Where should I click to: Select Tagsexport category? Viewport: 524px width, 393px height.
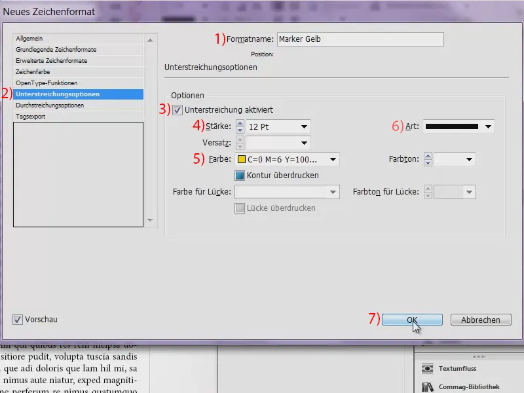coord(79,117)
